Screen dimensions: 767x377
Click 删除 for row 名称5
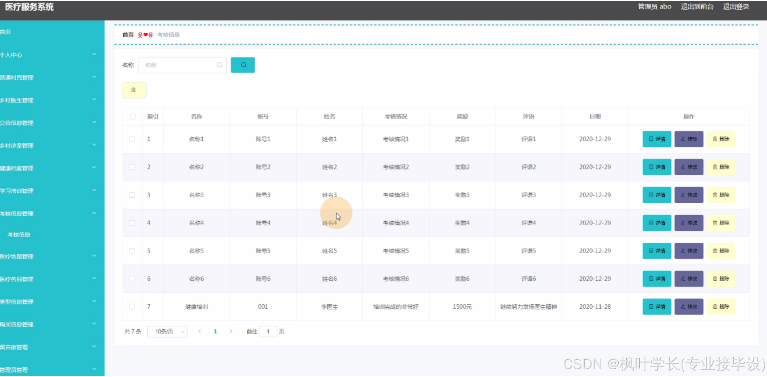pos(721,251)
